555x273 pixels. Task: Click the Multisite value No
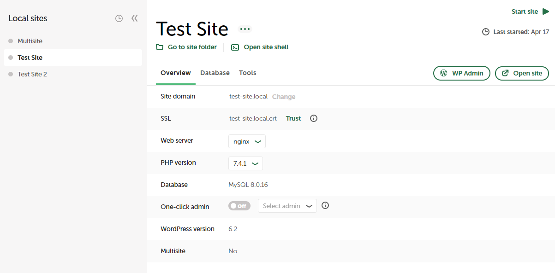click(x=233, y=251)
